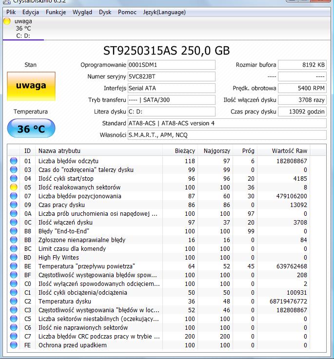Image resolution: width=334 pixels, height=359 pixels.
Task: Click the Rozmiar bufora 8192 KB field
Action: click(x=302, y=65)
